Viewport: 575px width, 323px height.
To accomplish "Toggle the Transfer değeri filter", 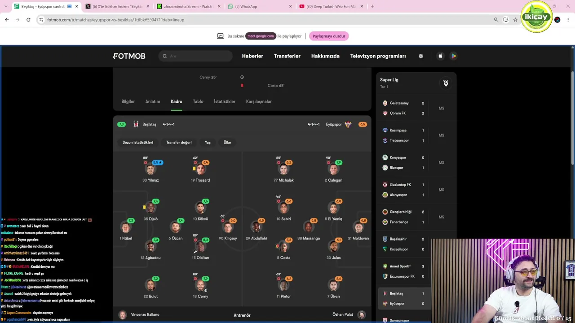I will 179,142.
